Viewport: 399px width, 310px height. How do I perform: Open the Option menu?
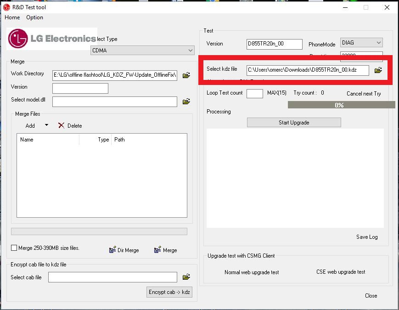(34, 17)
